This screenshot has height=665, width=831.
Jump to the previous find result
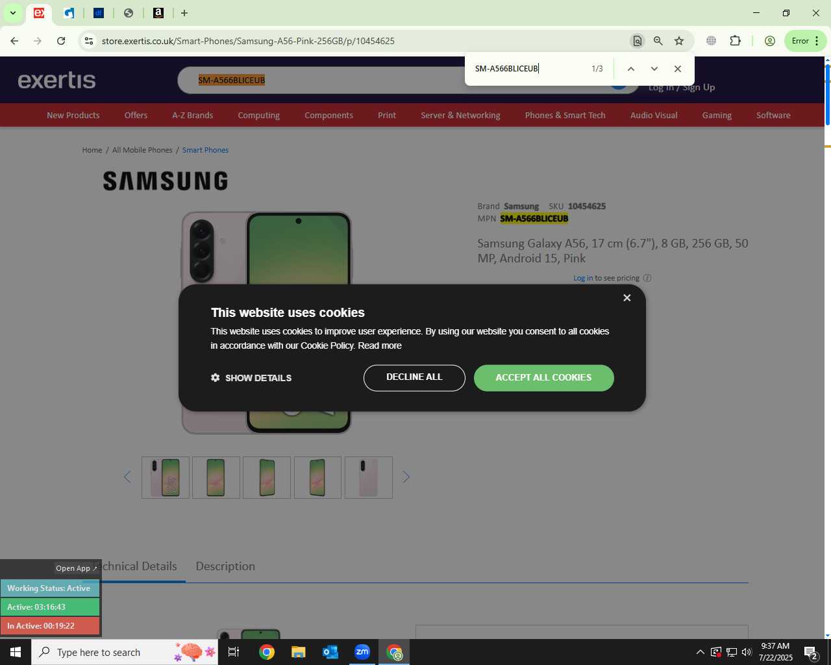click(630, 69)
